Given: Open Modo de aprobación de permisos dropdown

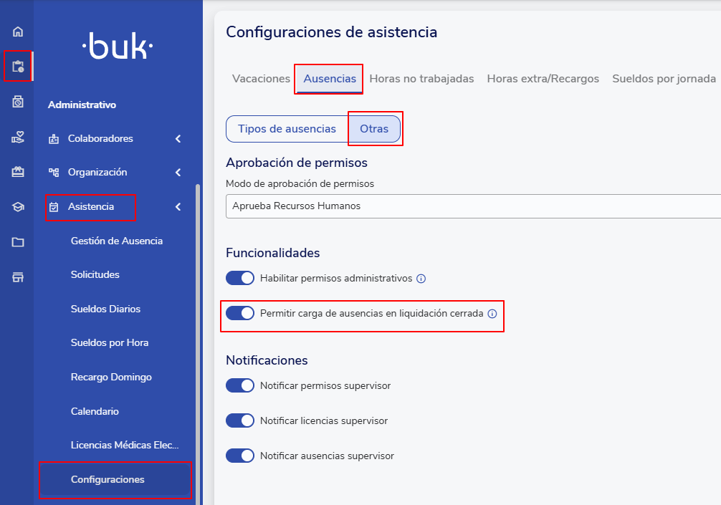Looking at the screenshot, I should (473, 206).
